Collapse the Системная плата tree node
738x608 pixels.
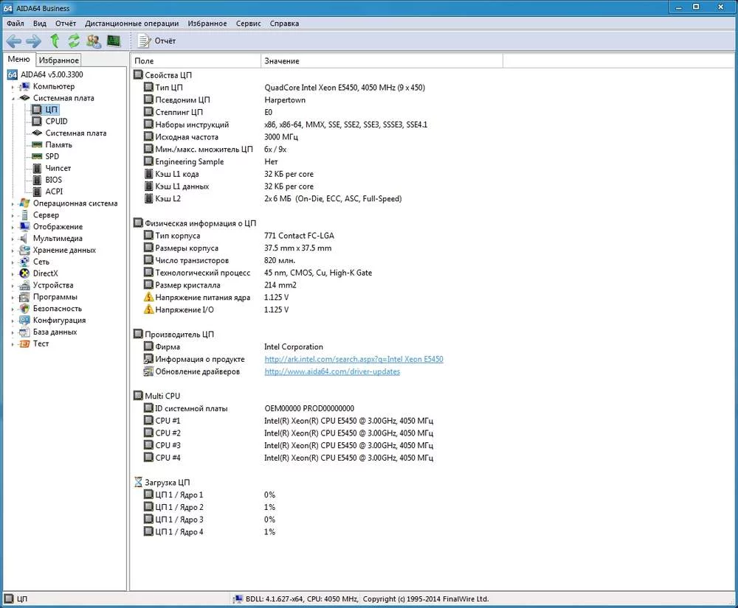pos(13,98)
